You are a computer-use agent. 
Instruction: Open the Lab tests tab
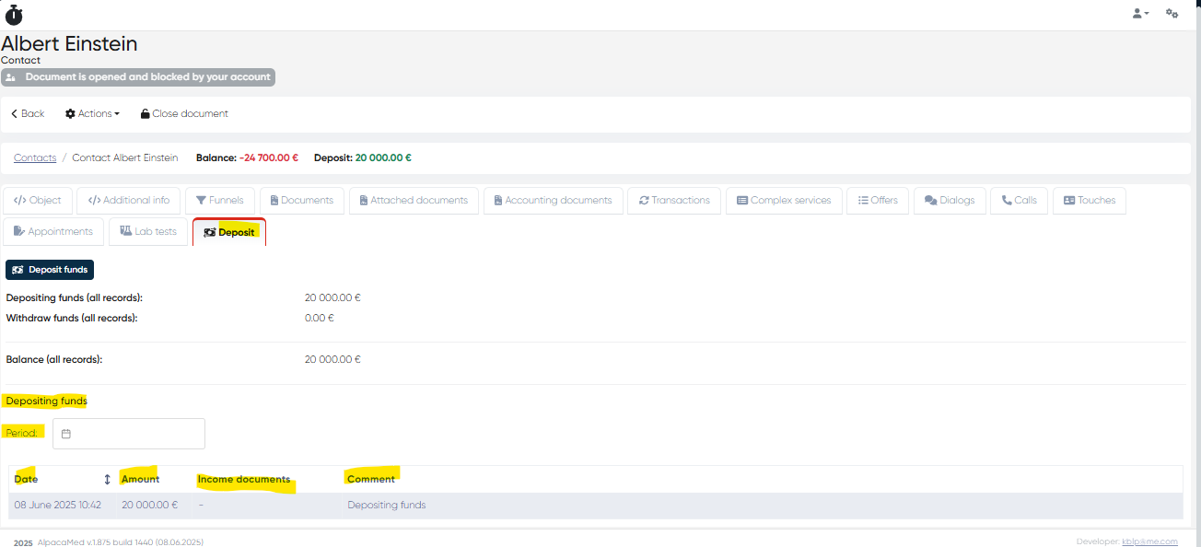click(147, 232)
